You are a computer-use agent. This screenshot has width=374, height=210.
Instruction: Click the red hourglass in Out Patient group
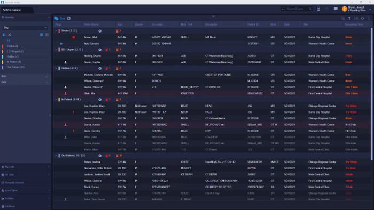click(107, 156)
